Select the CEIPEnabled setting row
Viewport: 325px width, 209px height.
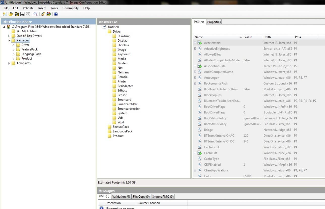click(x=258, y=165)
